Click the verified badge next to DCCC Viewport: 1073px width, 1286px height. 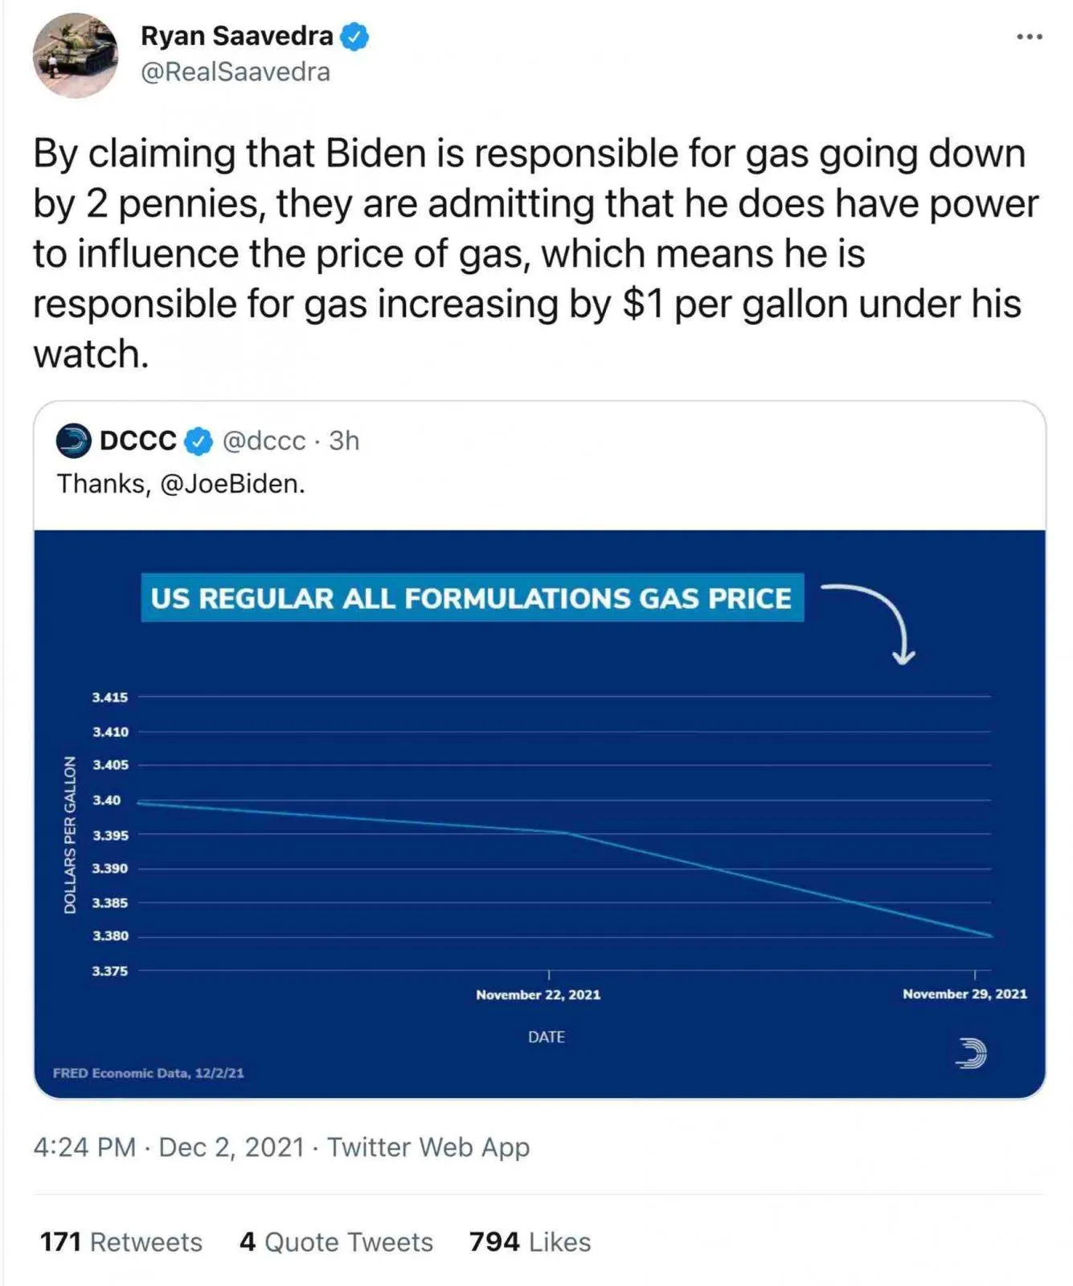coord(199,441)
